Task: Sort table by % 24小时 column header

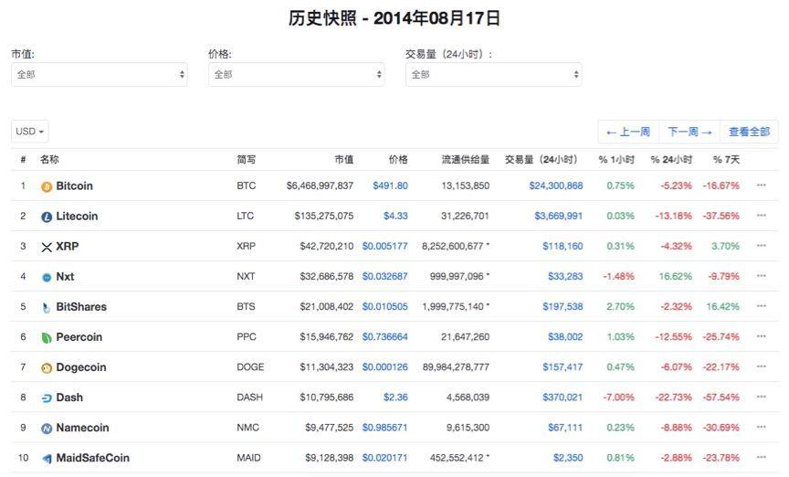Action: (671, 160)
